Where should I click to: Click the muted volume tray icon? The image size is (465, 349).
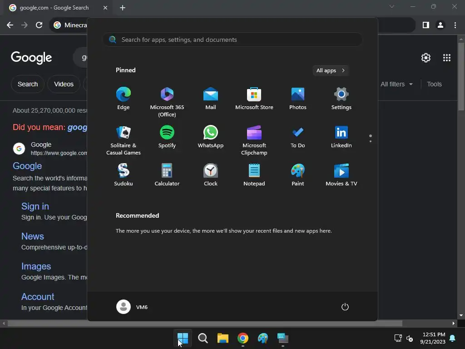coord(410,338)
